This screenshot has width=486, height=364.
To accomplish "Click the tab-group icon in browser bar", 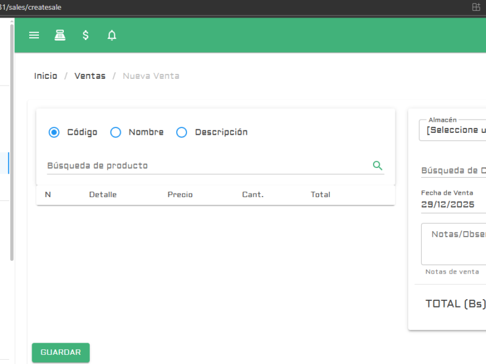I will [x=476, y=7].
